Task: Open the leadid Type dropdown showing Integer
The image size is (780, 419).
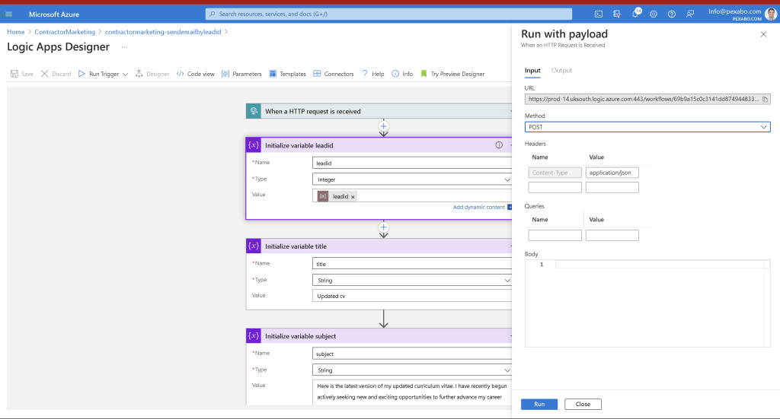Action: click(x=412, y=179)
